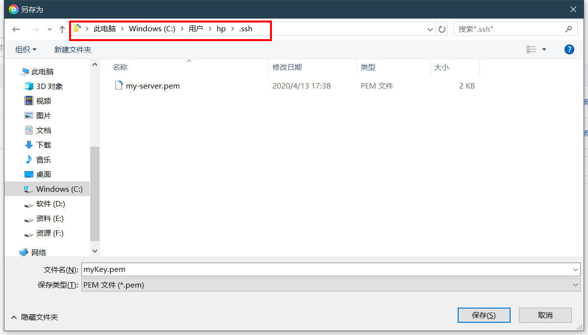This screenshot has height=335, width=588.
Task: Open 资料 (E:) drive in sidebar
Action: pos(50,218)
